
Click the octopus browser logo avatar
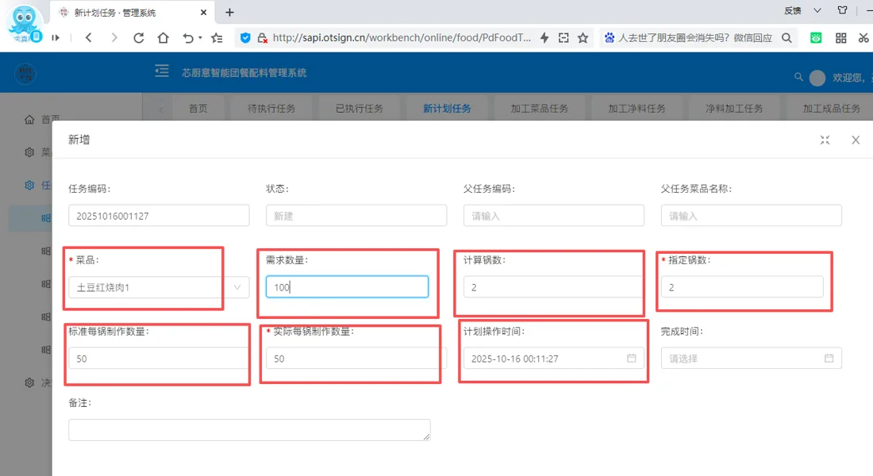tap(23, 23)
